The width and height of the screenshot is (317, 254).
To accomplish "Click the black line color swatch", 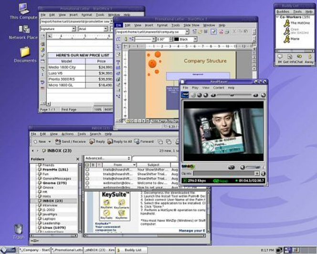I will [x=177, y=39].
